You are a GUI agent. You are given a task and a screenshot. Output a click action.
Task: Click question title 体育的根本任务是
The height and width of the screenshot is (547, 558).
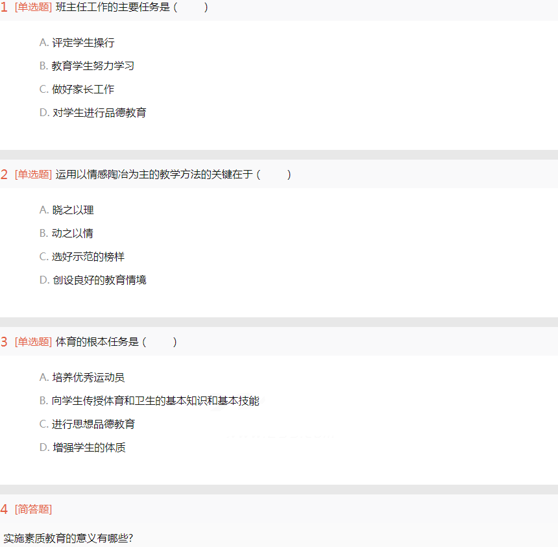pyautogui.click(x=97, y=342)
